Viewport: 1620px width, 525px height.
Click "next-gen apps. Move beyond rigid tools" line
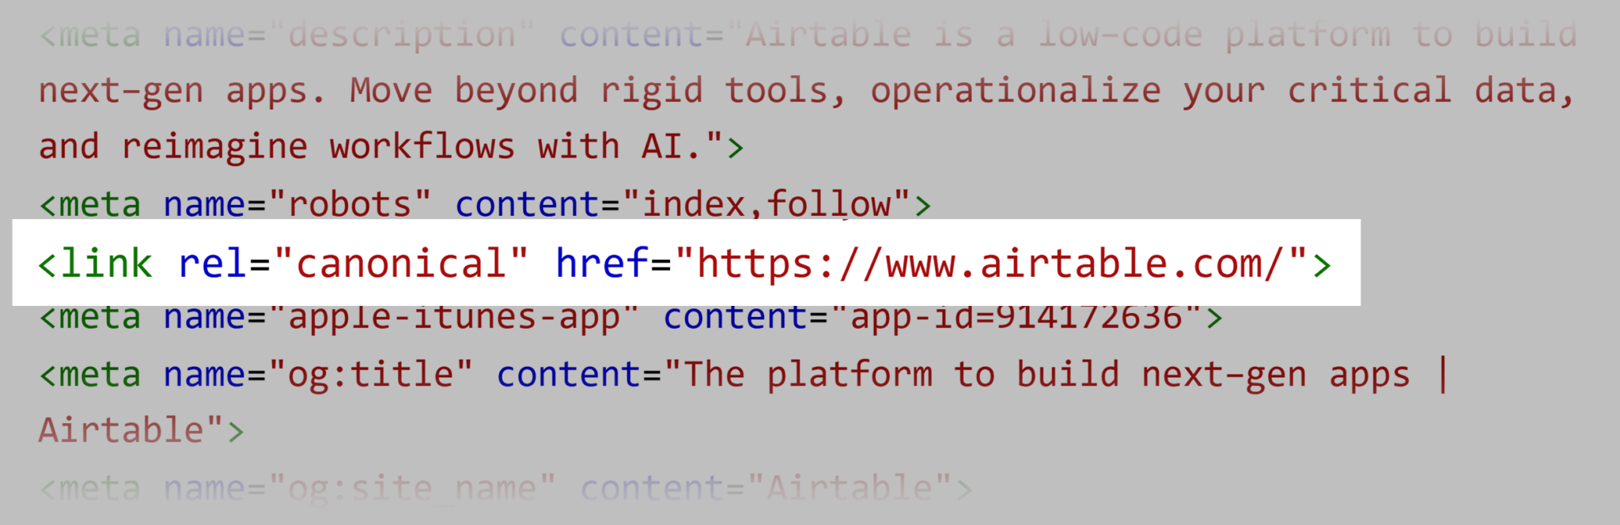[x=807, y=92]
